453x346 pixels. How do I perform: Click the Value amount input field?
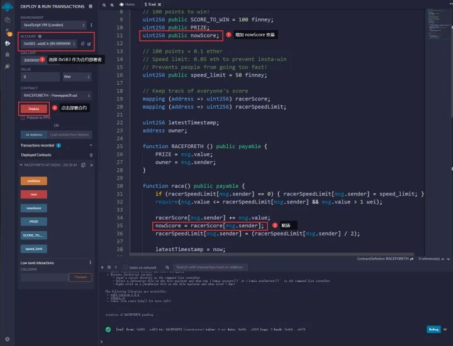tap(40, 77)
